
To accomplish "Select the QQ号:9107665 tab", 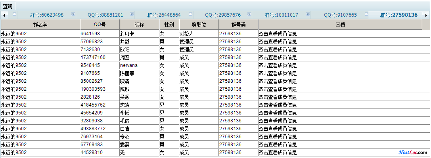I will point(340,15).
